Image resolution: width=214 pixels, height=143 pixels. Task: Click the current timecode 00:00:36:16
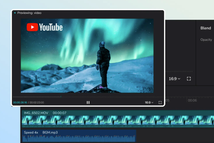[20, 103]
